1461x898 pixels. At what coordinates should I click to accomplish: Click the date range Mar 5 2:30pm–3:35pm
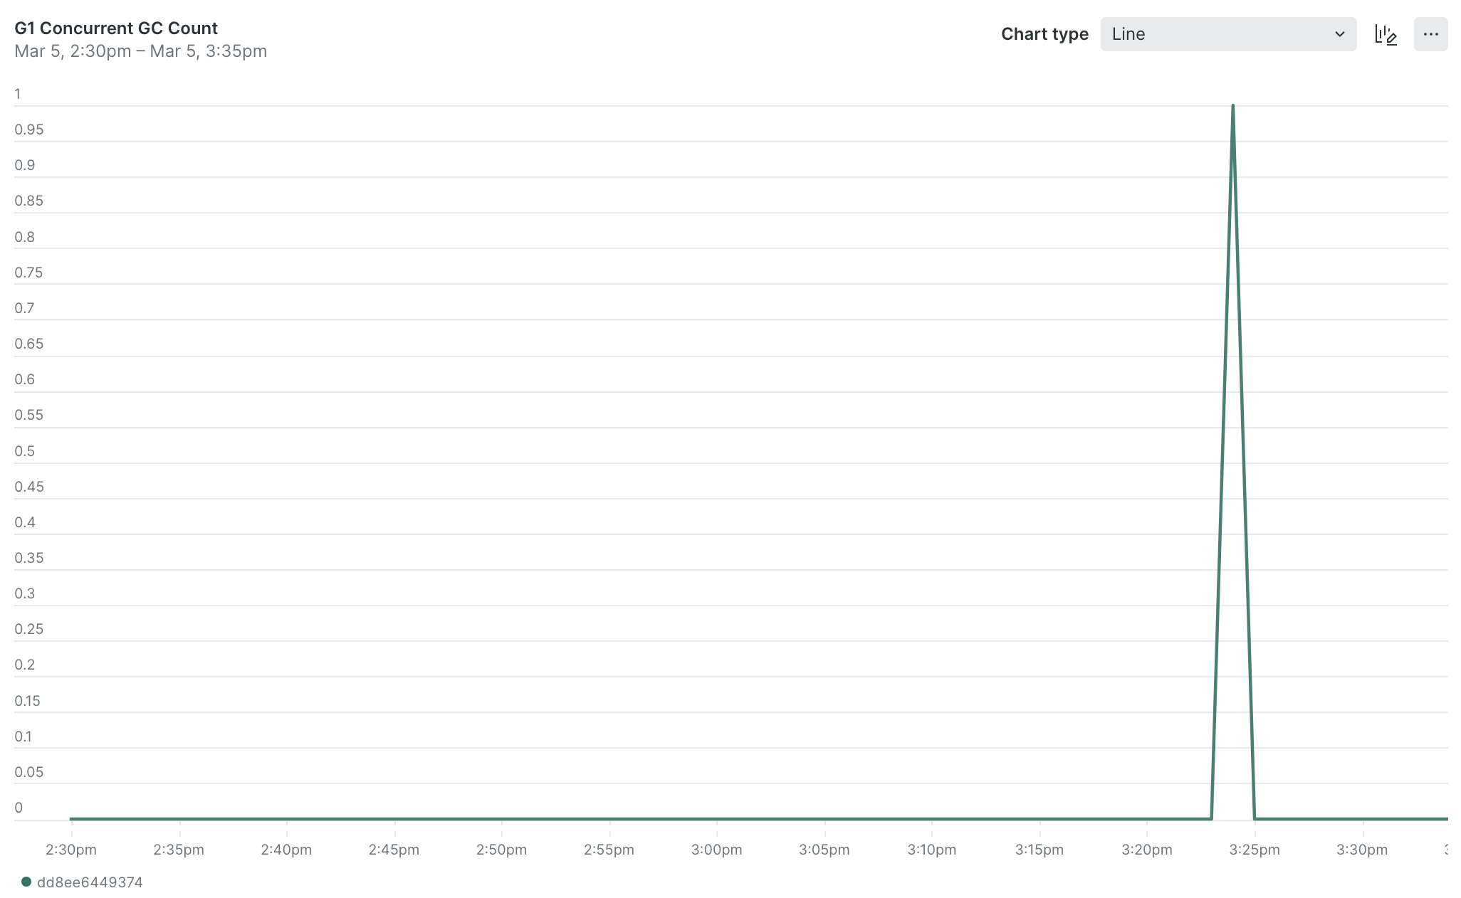tap(141, 51)
